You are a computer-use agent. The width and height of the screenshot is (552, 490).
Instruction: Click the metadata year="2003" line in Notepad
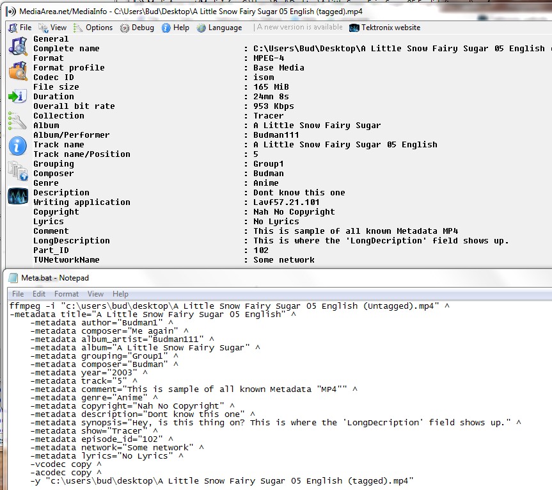[x=89, y=373]
